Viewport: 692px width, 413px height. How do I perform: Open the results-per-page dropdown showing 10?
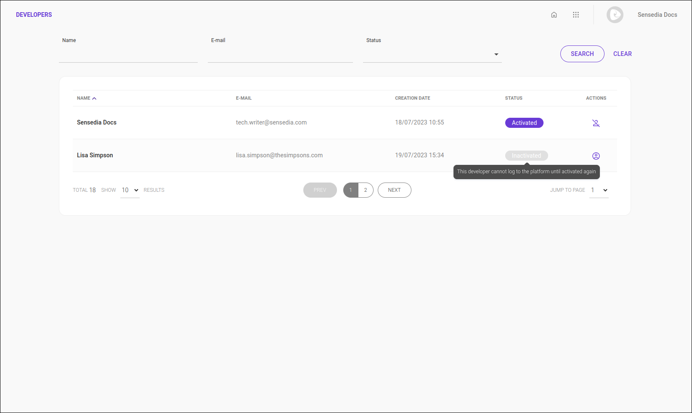click(130, 190)
